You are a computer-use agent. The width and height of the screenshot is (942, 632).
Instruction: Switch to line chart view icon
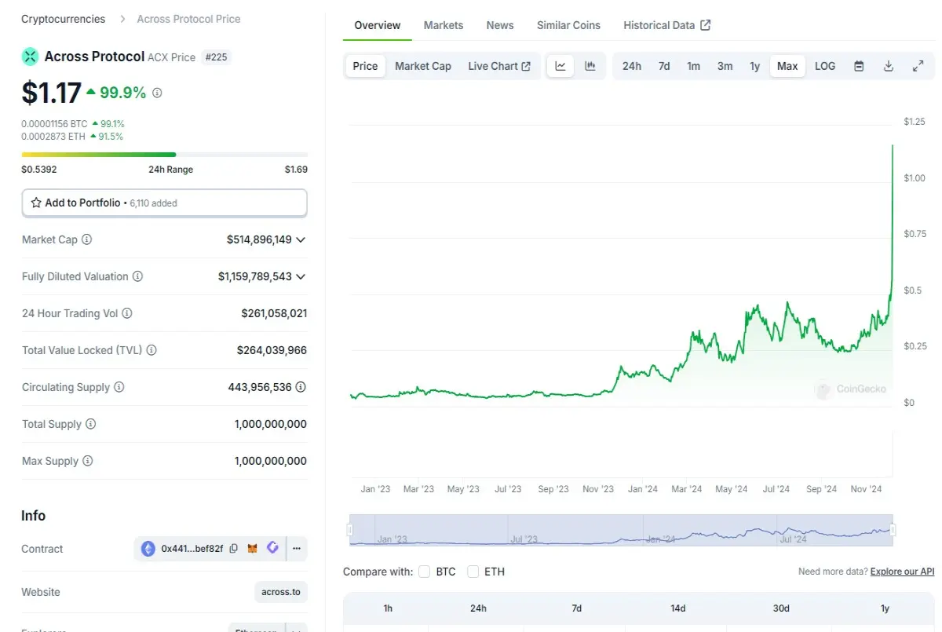[x=560, y=66]
